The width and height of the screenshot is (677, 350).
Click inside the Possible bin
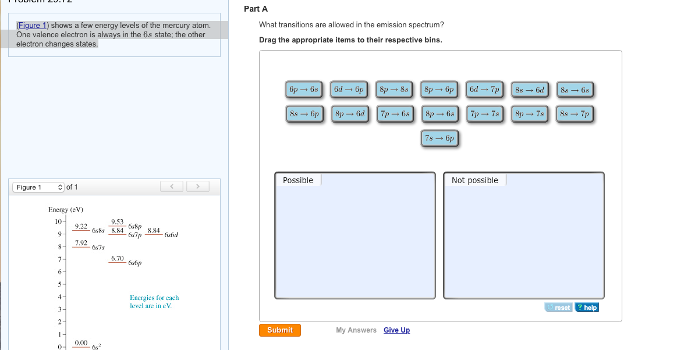click(355, 244)
